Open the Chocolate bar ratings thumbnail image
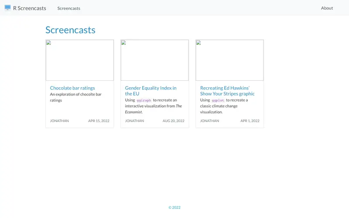The width and height of the screenshot is (349, 218). [x=80, y=60]
